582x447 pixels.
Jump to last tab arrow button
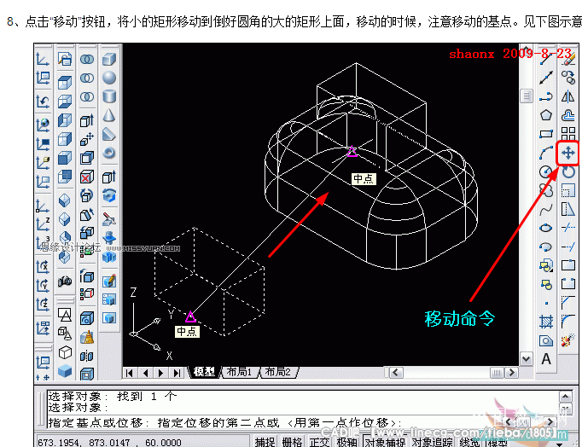[x=177, y=373]
